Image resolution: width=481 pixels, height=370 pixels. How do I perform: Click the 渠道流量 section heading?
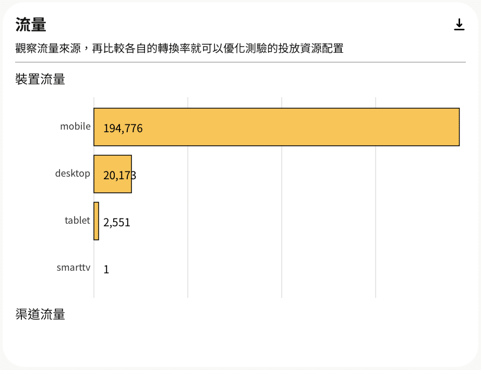coord(40,314)
